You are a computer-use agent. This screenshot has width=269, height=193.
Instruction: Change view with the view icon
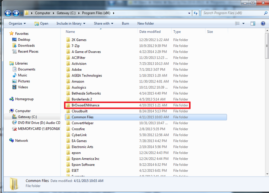click(237, 23)
